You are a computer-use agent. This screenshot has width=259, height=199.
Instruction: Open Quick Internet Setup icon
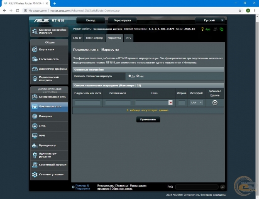coord(35,32)
